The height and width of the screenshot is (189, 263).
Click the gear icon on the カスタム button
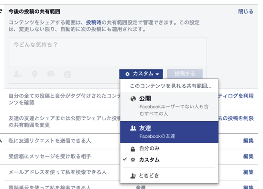point(128,74)
